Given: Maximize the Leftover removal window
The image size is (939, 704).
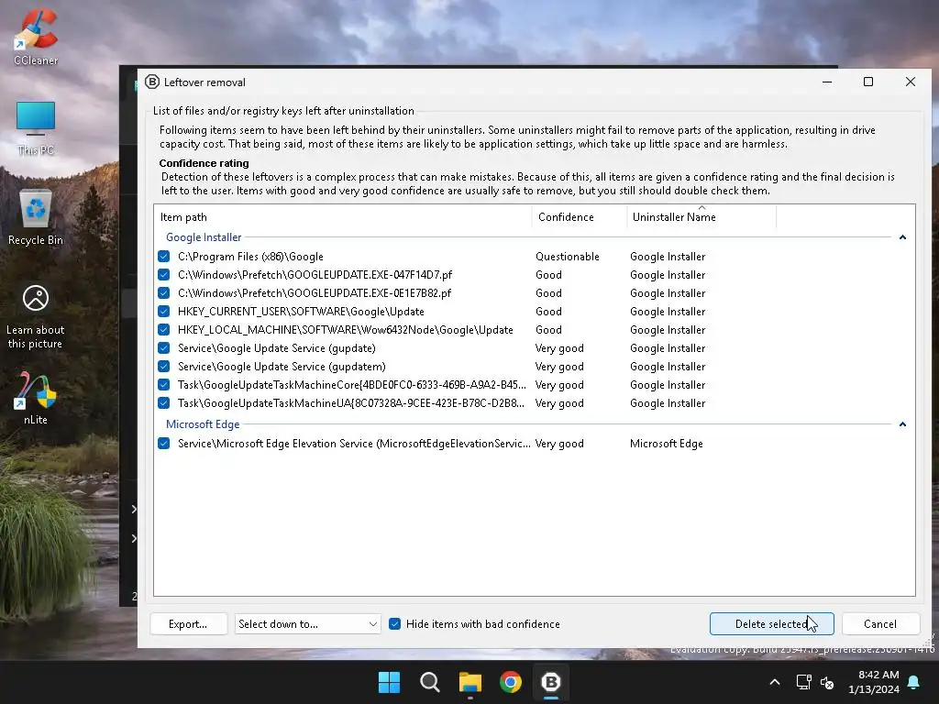Looking at the screenshot, I should coord(868,82).
